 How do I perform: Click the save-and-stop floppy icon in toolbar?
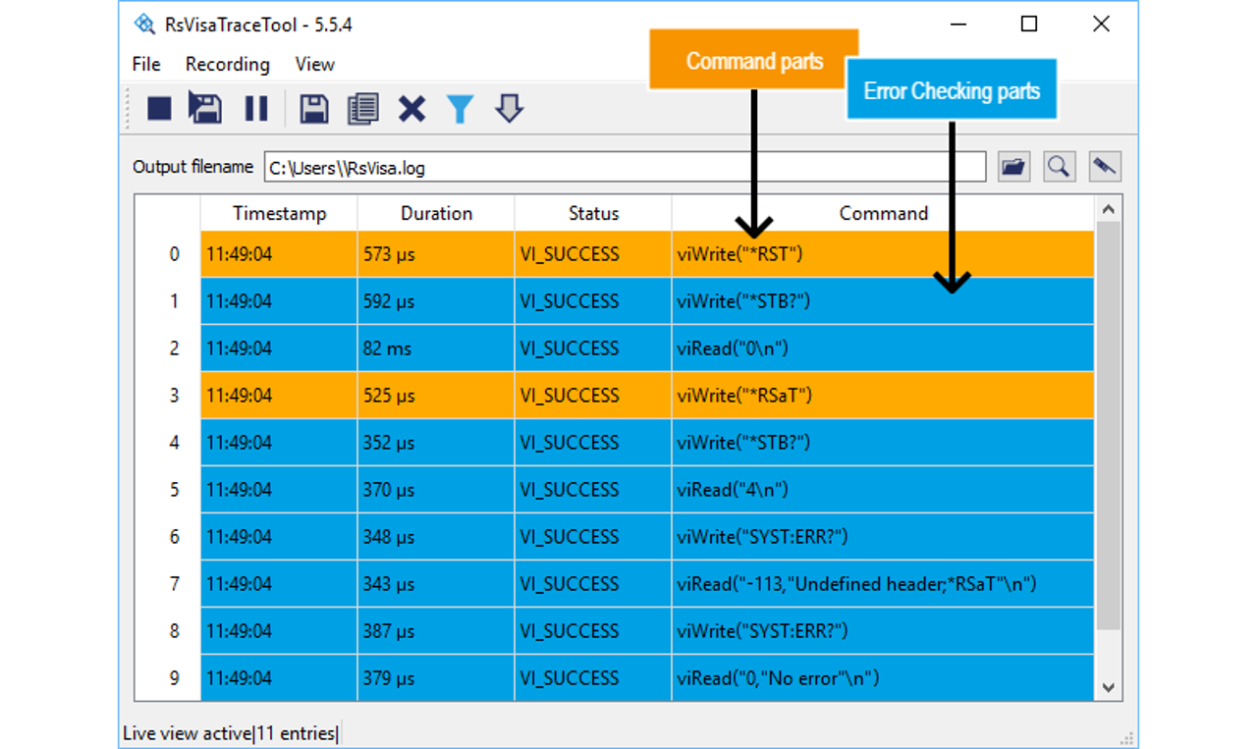click(x=205, y=108)
